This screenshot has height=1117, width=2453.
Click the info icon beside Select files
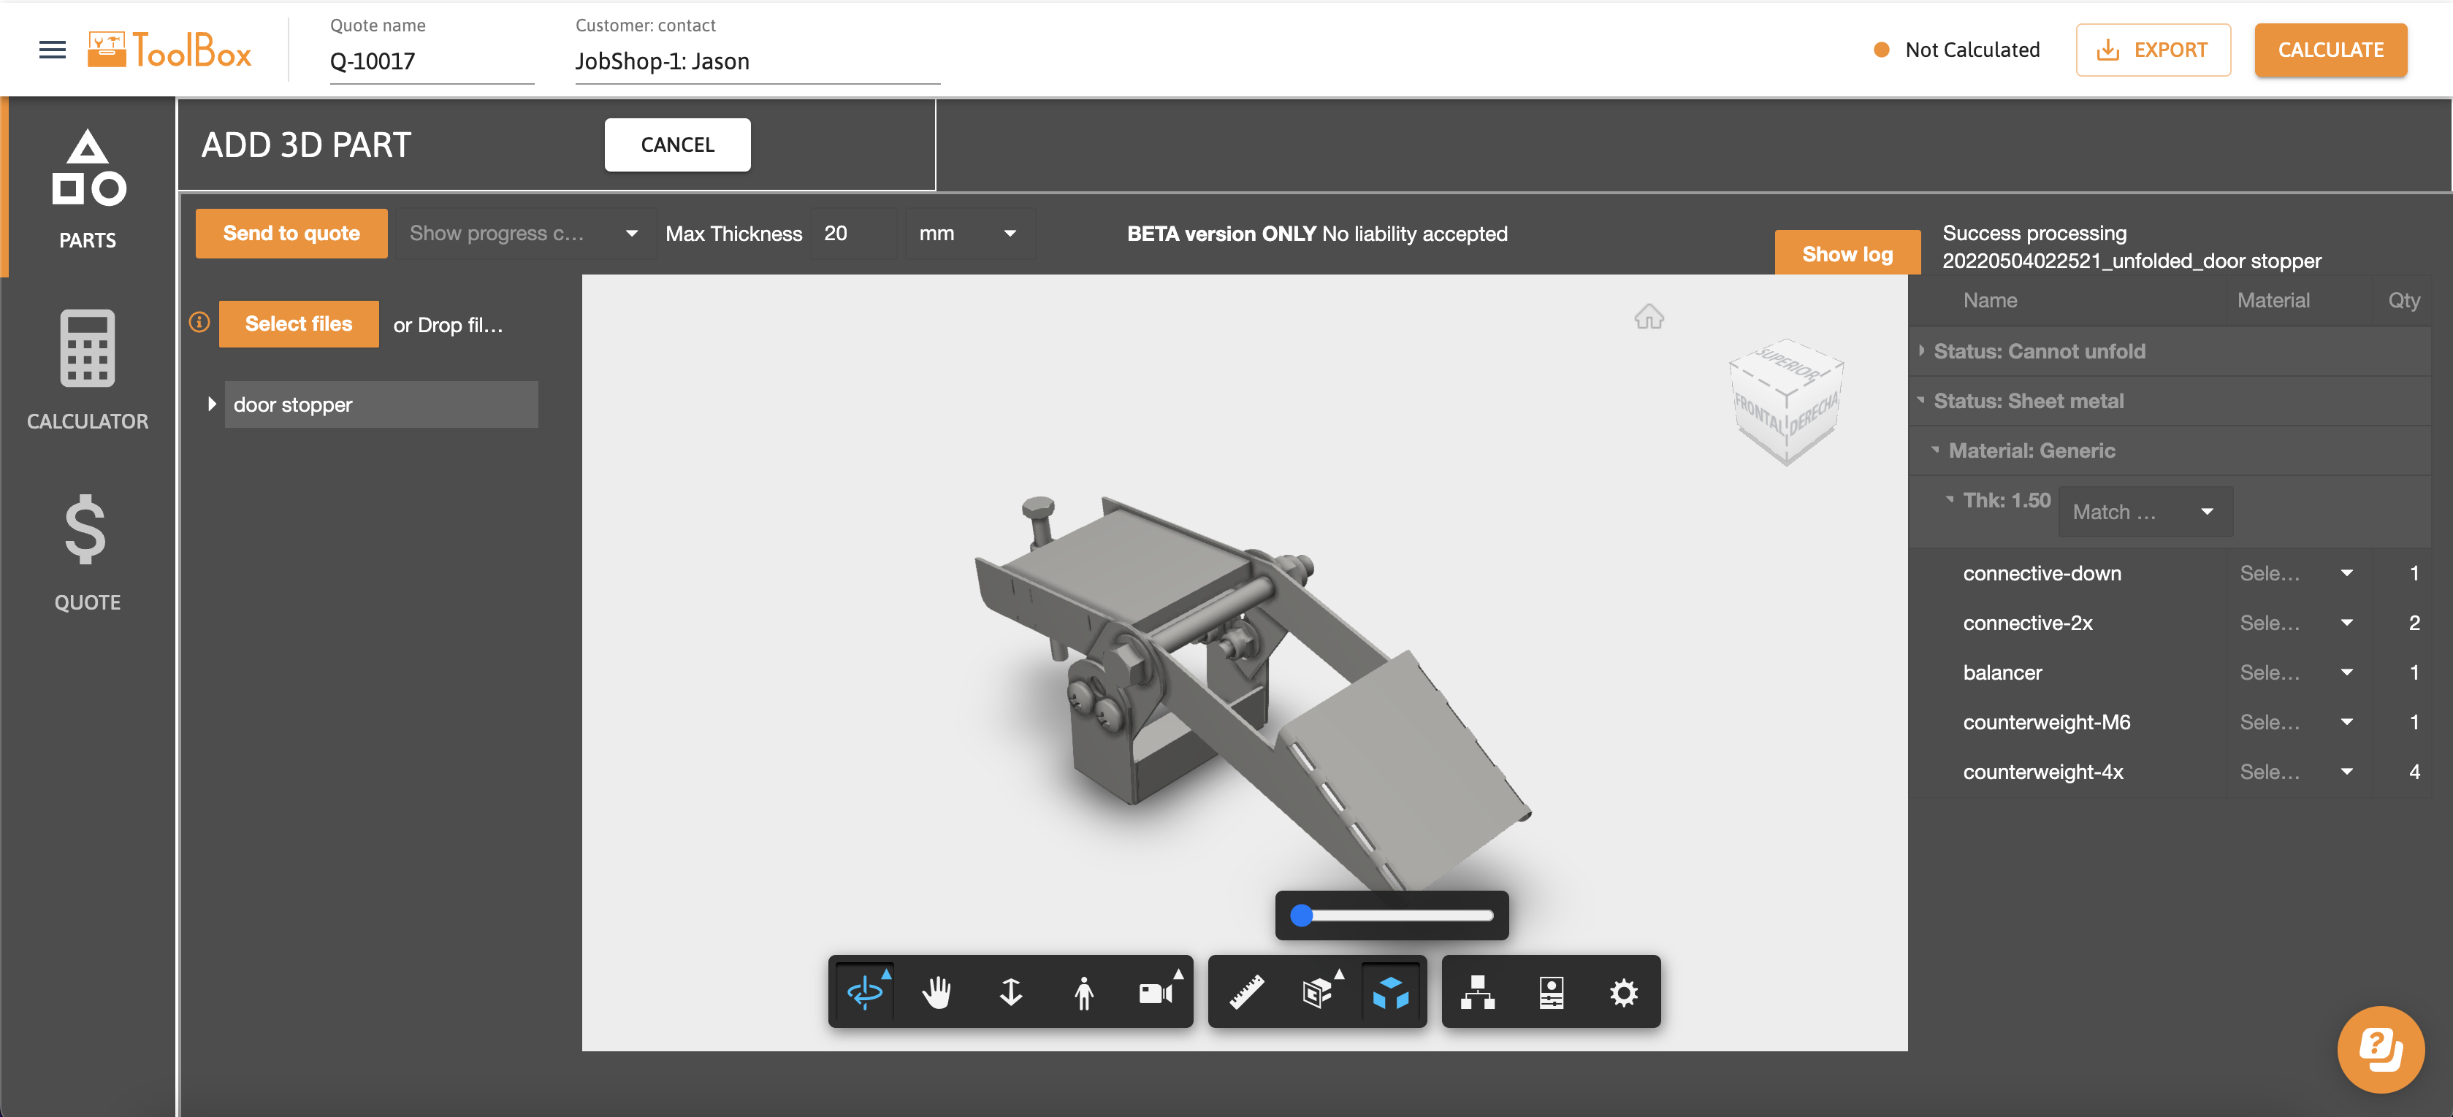tap(200, 323)
